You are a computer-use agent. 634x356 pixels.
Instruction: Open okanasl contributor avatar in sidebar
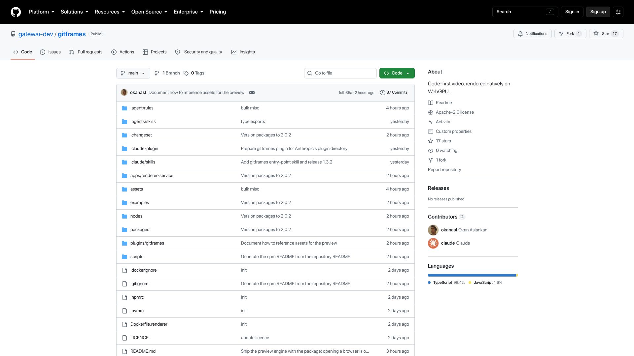coord(433,230)
